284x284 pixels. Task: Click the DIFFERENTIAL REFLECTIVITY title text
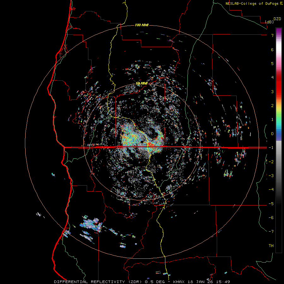[x=90, y=282]
